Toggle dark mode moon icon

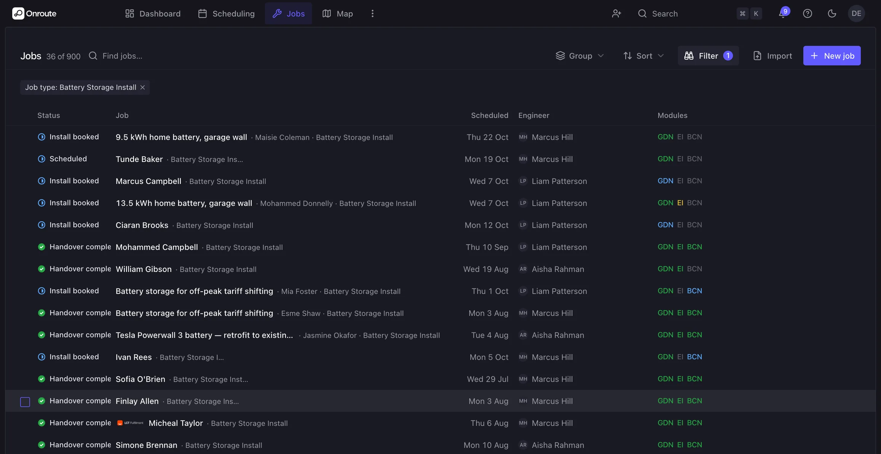(832, 14)
